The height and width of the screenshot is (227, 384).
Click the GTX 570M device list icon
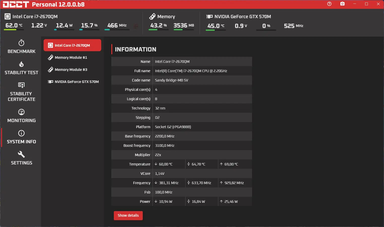[50, 82]
